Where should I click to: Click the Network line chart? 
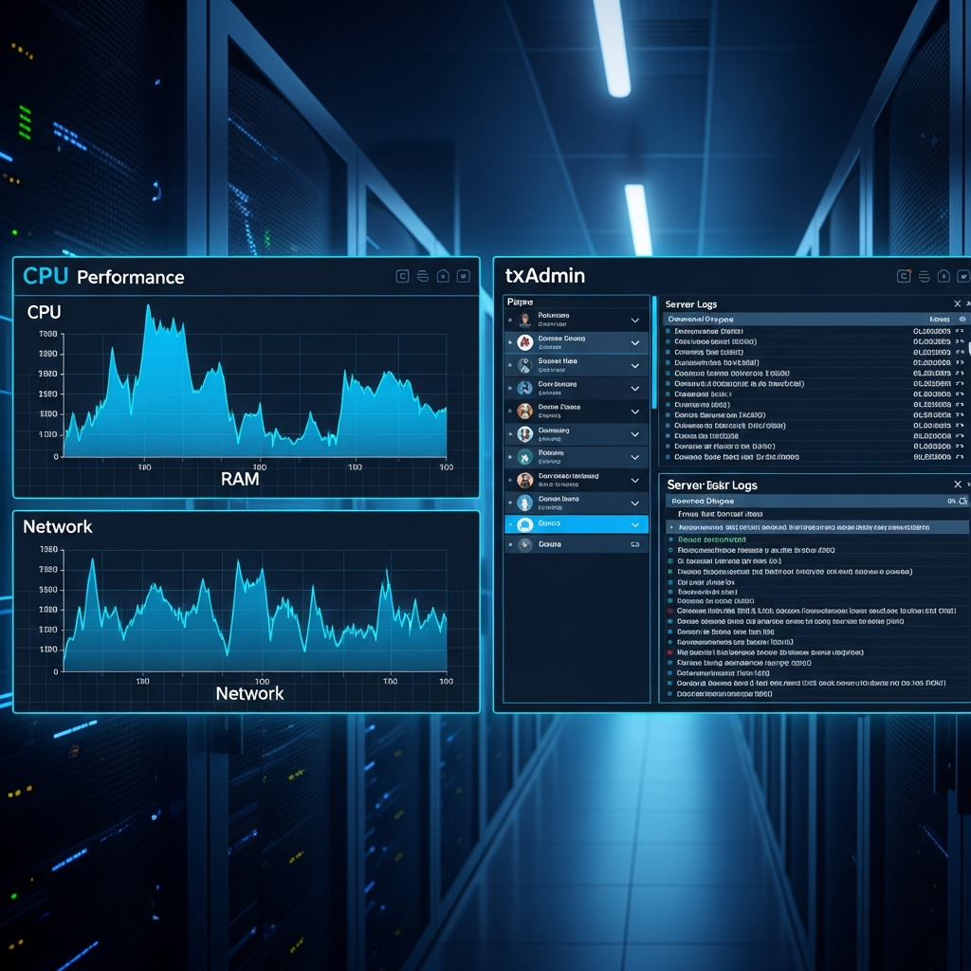(255, 614)
